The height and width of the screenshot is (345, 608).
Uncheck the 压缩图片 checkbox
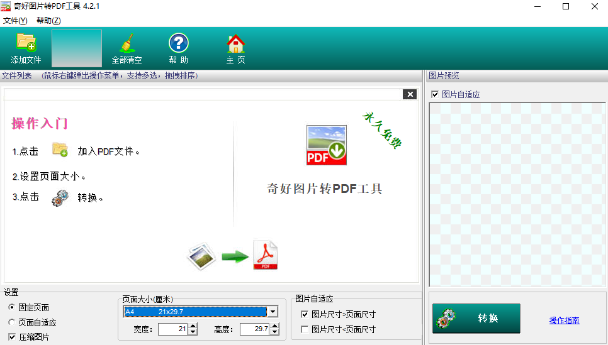[x=12, y=337]
